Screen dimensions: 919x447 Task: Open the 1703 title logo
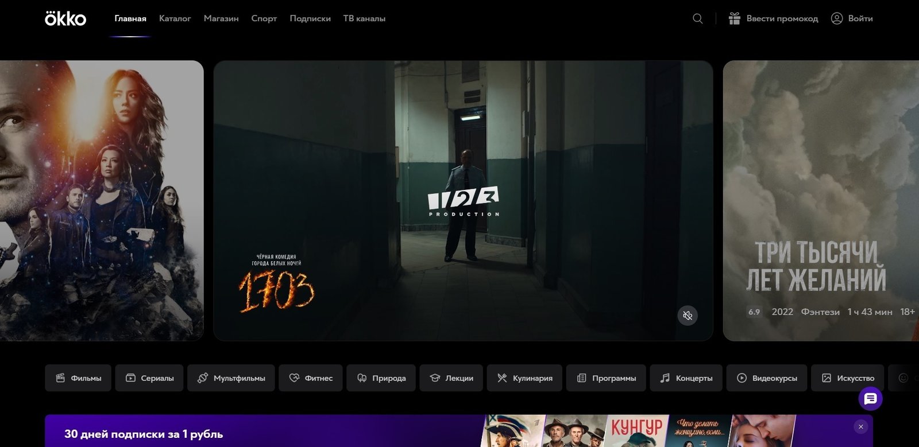(x=277, y=290)
